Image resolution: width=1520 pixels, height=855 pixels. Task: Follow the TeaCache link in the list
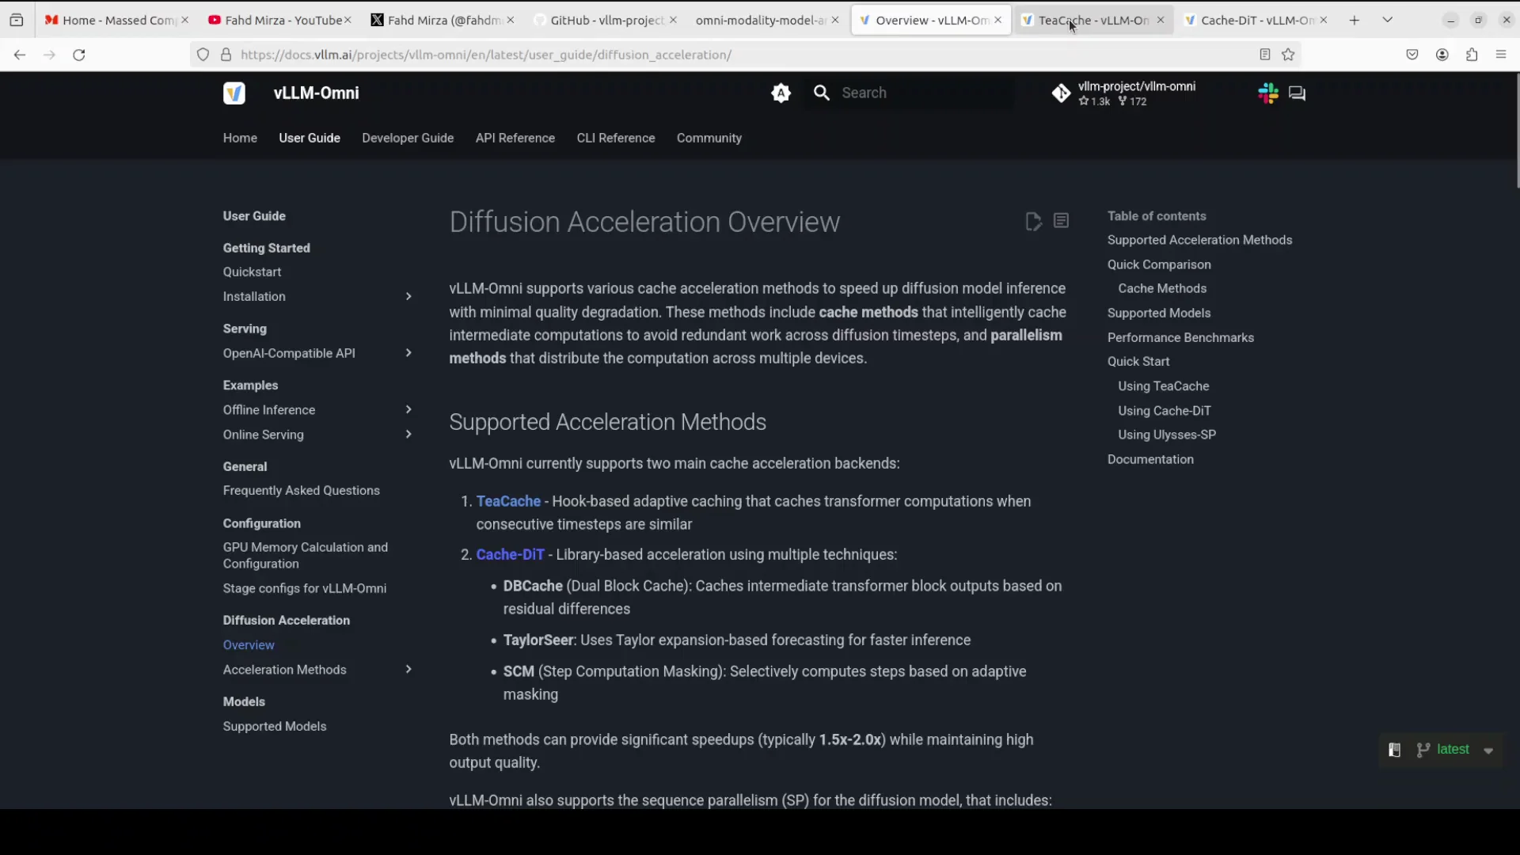(508, 501)
